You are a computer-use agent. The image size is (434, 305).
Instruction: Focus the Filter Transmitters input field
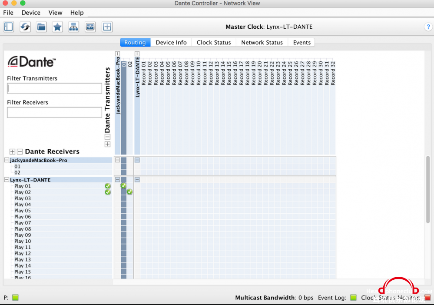click(x=54, y=88)
